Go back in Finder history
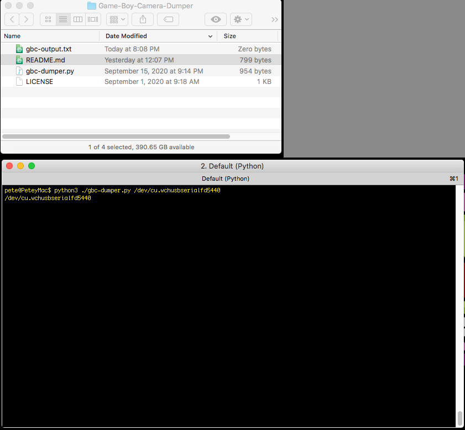Screen dimensions: 465x430 coord(12,19)
